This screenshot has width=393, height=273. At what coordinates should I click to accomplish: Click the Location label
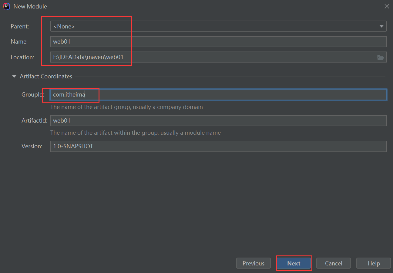point(22,57)
